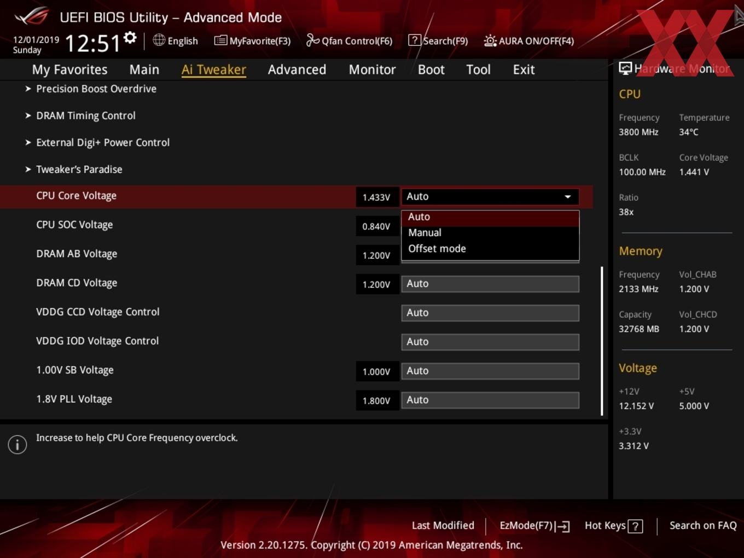This screenshot has width=744, height=558.
Task: Select the DRAM AB Voltage row
Action: [77, 254]
